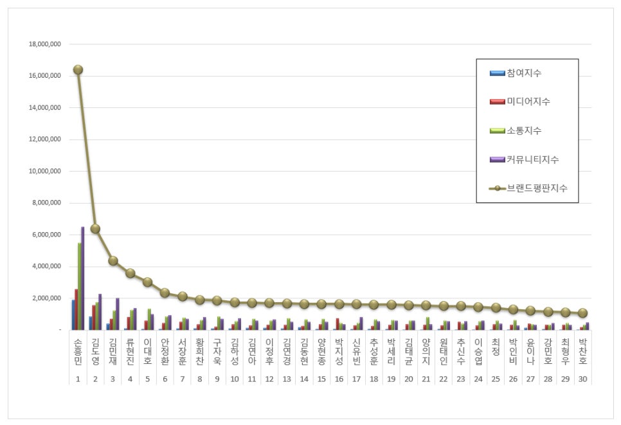
Task: Click the 김연아 name label
Action: pos(252,351)
